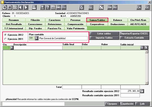This screenshot has width=152, height=107.
Task: Click the crossed box toolbar icon
Action: (x=15, y=8)
